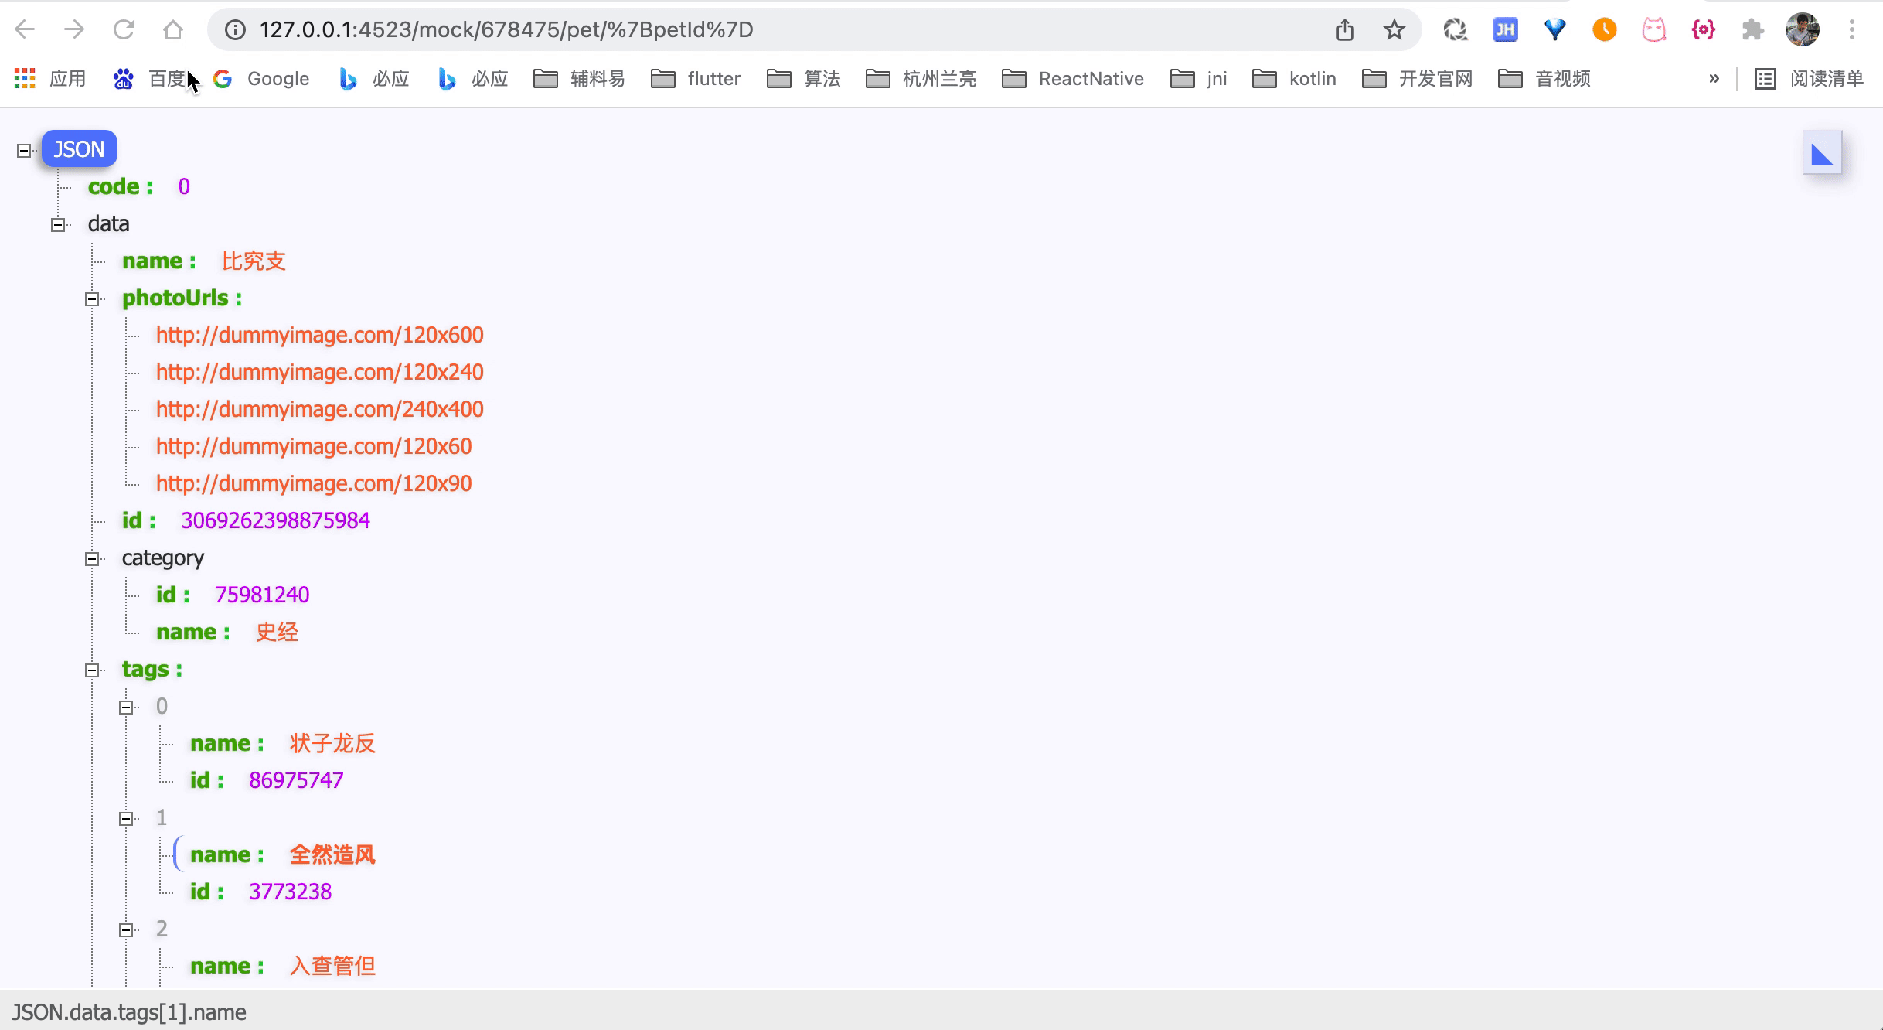Open the orange clock extension icon

tap(1604, 29)
